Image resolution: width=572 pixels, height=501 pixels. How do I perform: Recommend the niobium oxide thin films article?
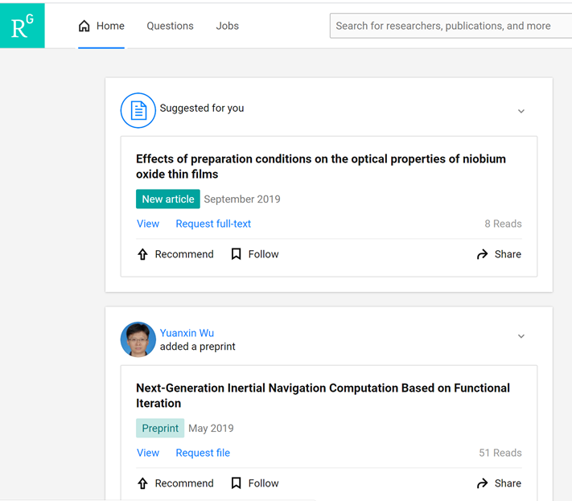(x=175, y=254)
